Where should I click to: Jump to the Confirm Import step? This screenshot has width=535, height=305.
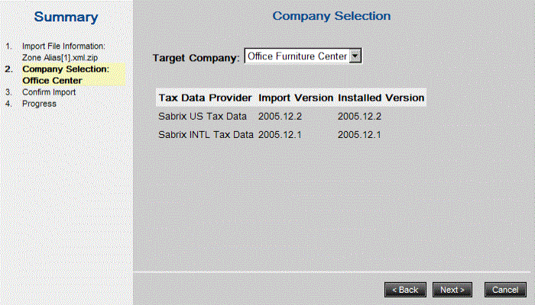click(x=49, y=92)
